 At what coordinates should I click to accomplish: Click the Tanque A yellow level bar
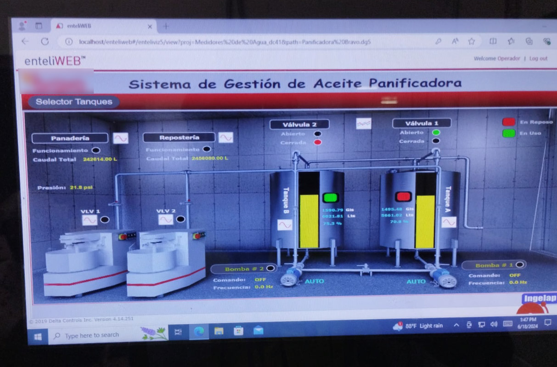[x=425, y=222]
